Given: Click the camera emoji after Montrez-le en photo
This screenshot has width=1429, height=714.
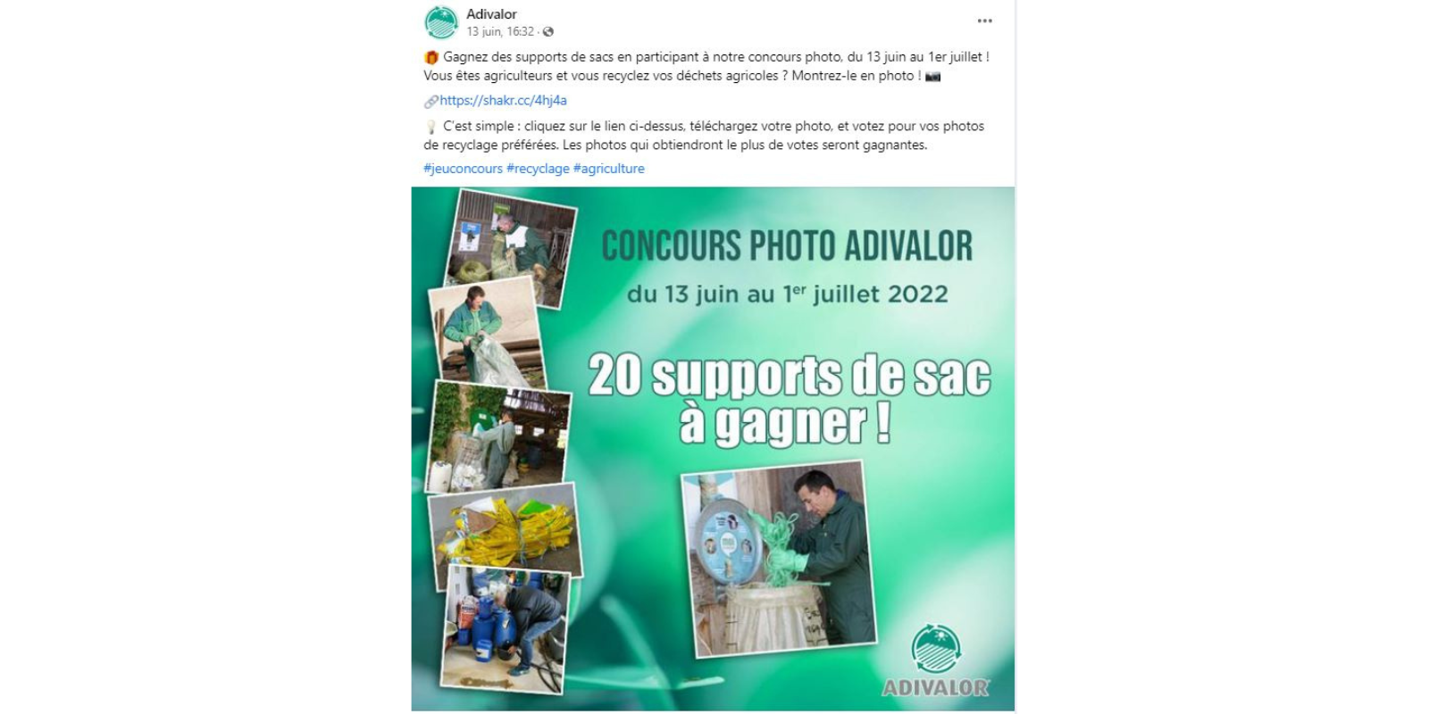Looking at the screenshot, I should tap(932, 77).
